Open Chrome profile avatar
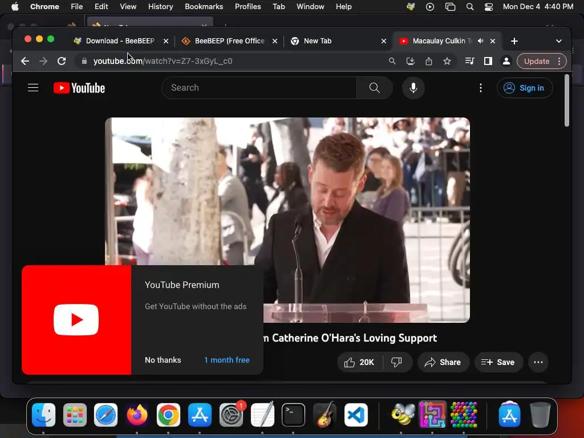Viewport: 584px width, 438px height. tap(506, 61)
